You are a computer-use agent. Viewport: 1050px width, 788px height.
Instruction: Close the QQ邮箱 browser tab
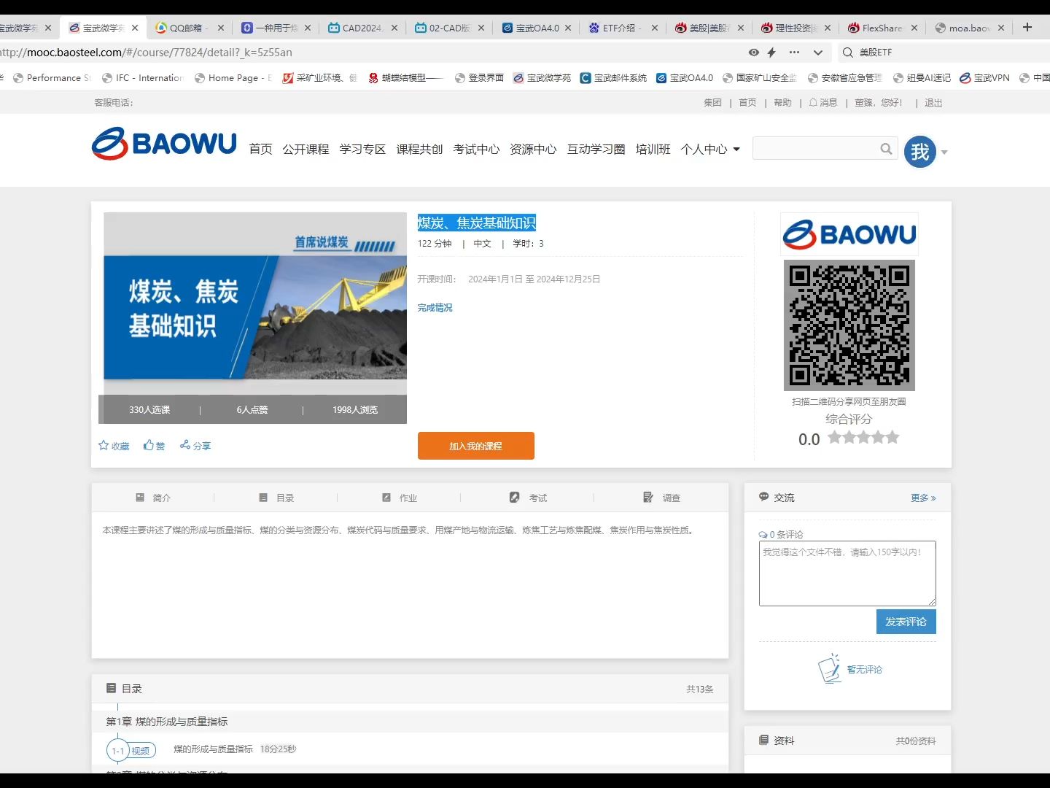[221, 28]
